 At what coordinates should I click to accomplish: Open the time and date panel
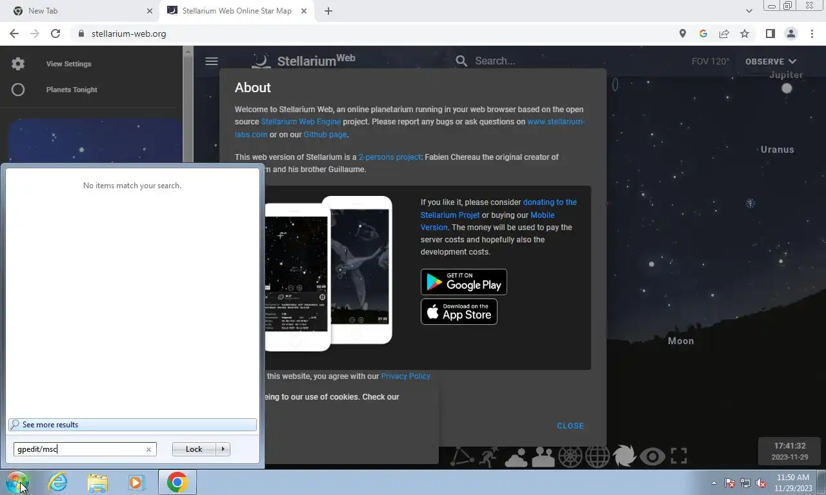(x=790, y=451)
